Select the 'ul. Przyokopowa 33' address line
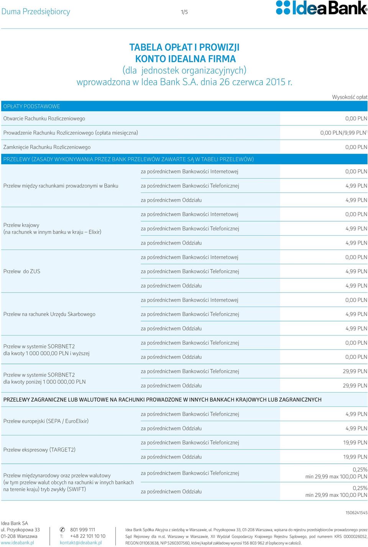368x547 pixels. coord(20,530)
